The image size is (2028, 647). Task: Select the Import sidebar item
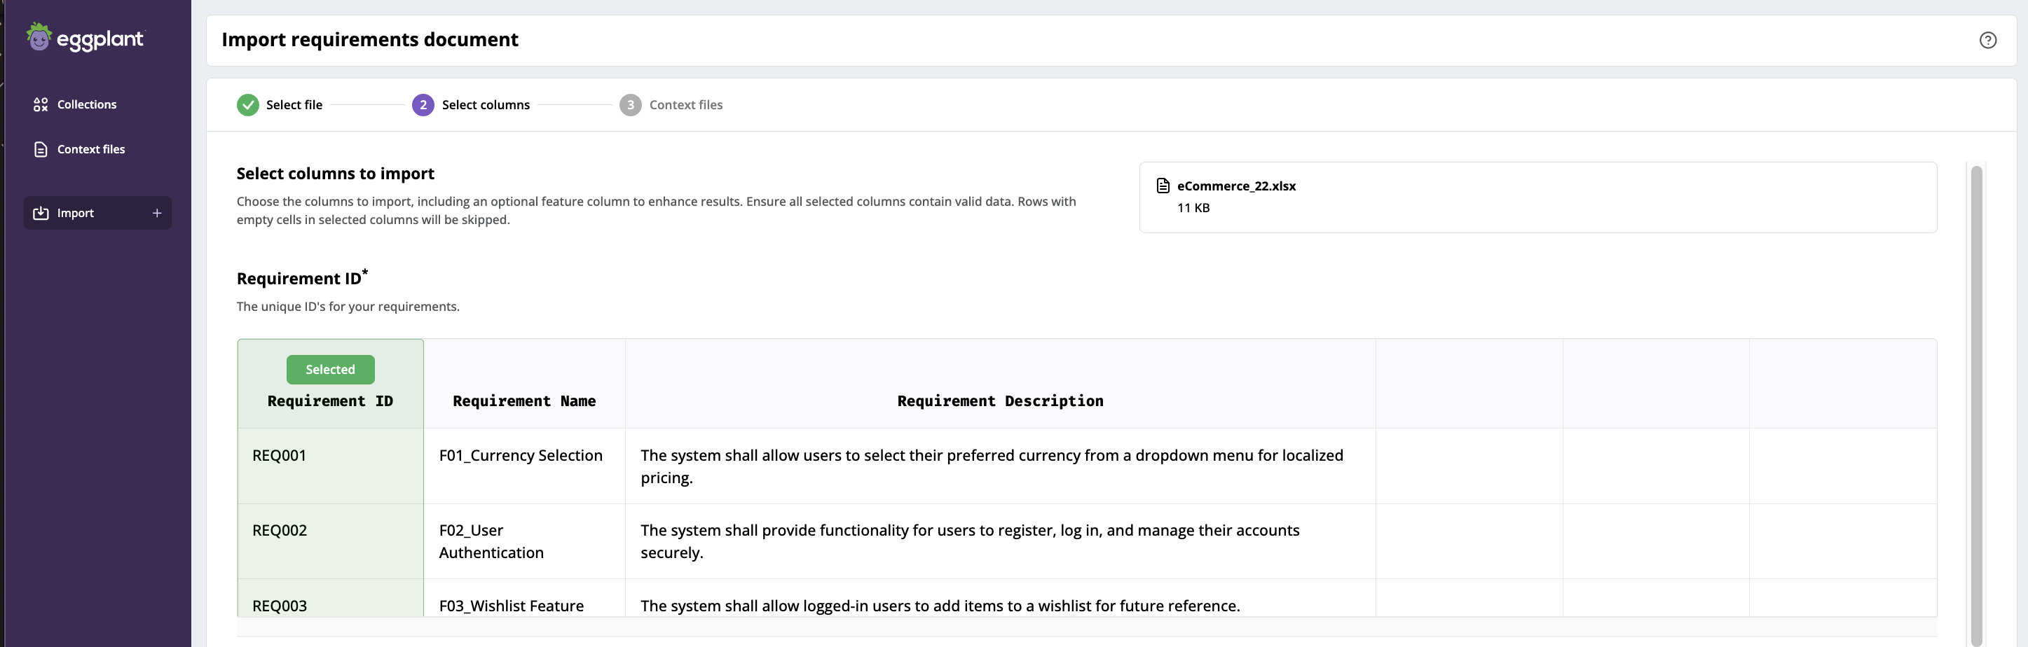[97, 214]
